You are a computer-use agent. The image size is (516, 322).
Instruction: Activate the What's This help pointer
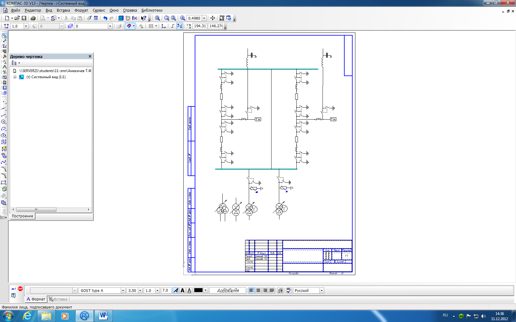click(143, 18)
